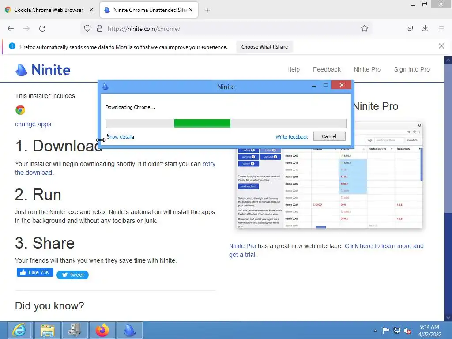Click the muted speaker tray icon

coord(407,331)
